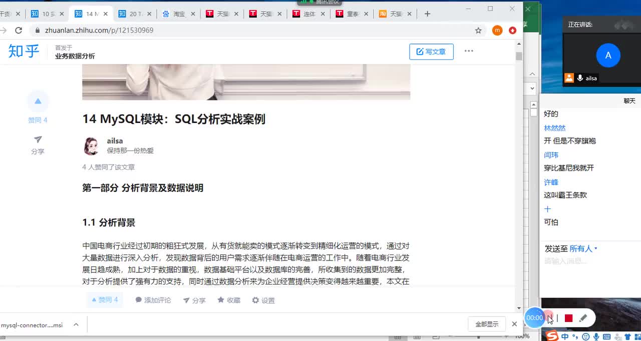This screenshot has height=341, width=641.
Task: Click the Sogou skin shirt icon
Action: [x=627, y=336]
